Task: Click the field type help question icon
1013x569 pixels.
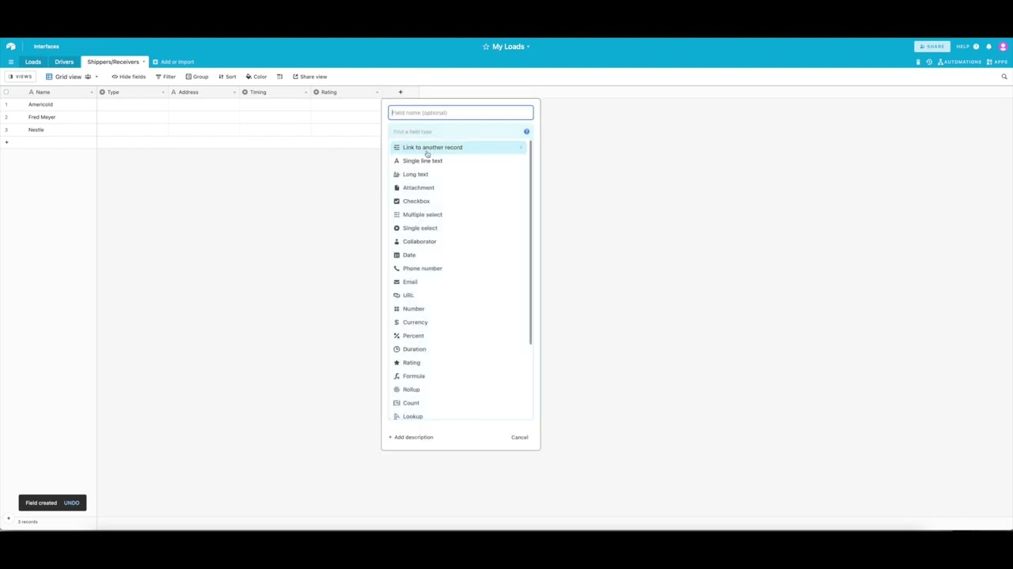Action: pyautogui.click(x=526, y=132)
